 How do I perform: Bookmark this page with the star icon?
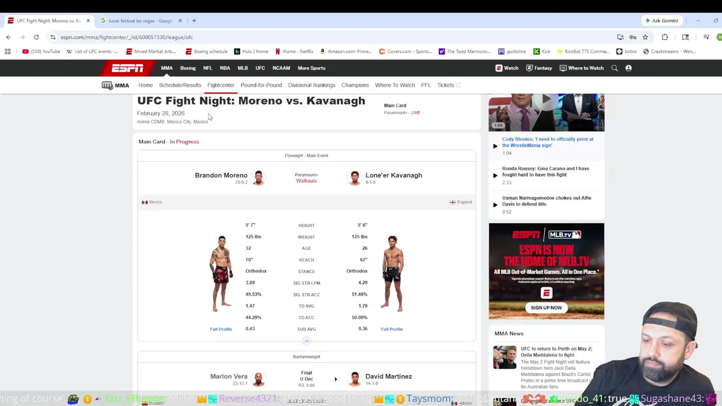pos(645,37)
